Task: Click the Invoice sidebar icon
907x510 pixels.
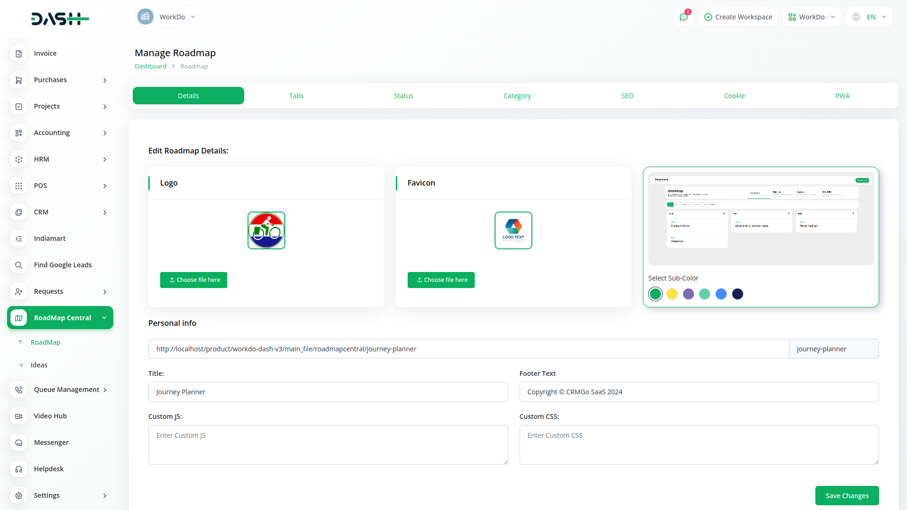Action: 18,53
